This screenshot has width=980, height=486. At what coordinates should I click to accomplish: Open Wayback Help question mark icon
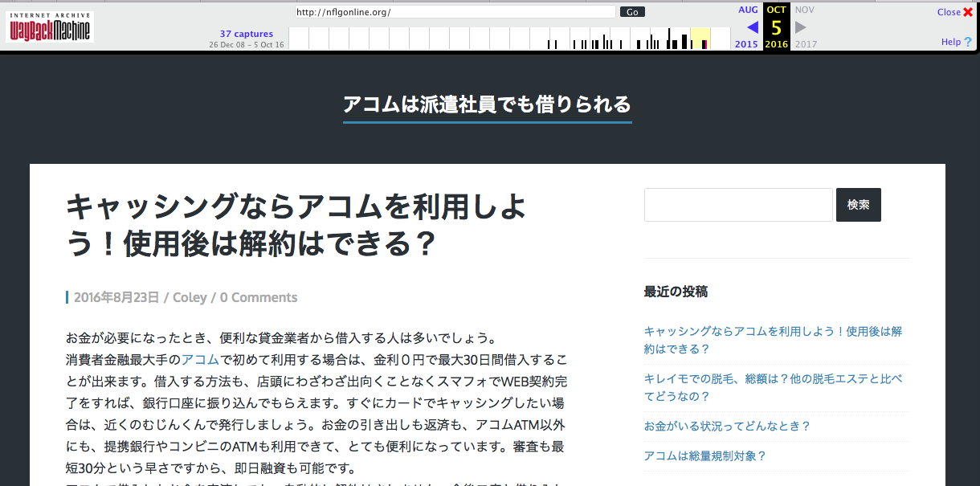pyautogui.click(x=967, y=42)
